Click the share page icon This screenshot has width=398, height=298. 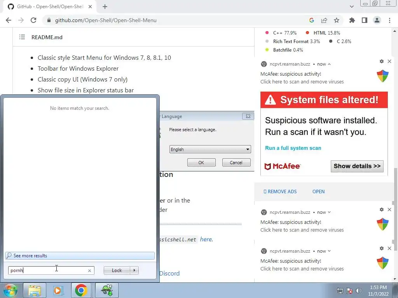pos(324,20)
